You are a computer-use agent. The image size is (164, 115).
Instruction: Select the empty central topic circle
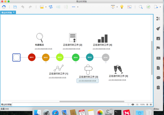click(16, 57)
